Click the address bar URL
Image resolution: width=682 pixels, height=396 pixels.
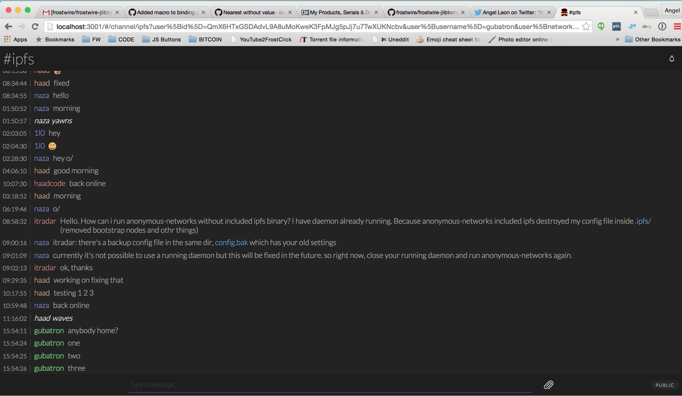pos(318,26)
